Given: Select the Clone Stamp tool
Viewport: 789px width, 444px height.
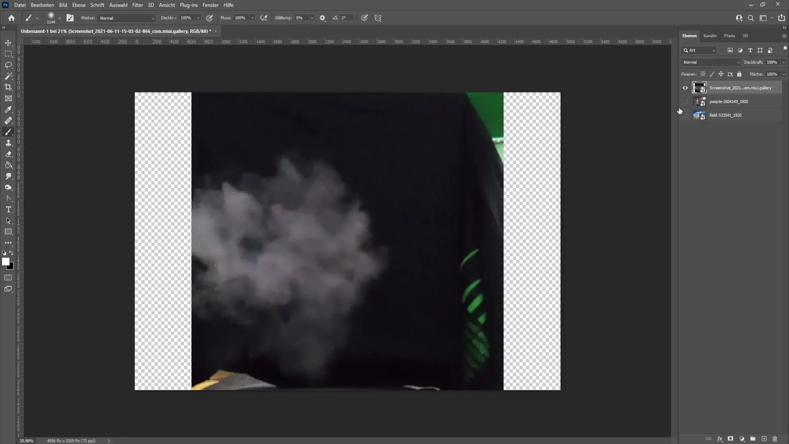Looking at the screenshot, I should [x=8, y=143].
